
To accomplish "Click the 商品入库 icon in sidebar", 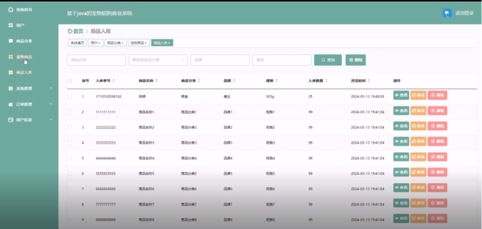I will [10, 73].
